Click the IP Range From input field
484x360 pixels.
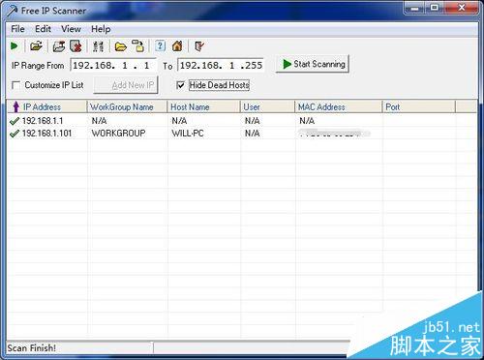[x=113, y=66]
